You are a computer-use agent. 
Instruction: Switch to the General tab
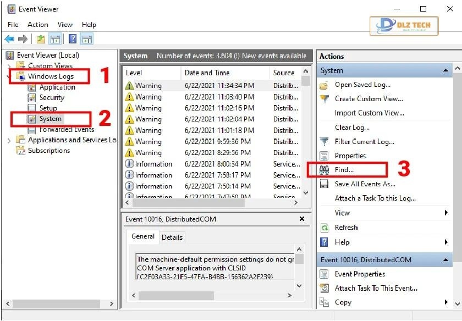(x=143, y=236)
